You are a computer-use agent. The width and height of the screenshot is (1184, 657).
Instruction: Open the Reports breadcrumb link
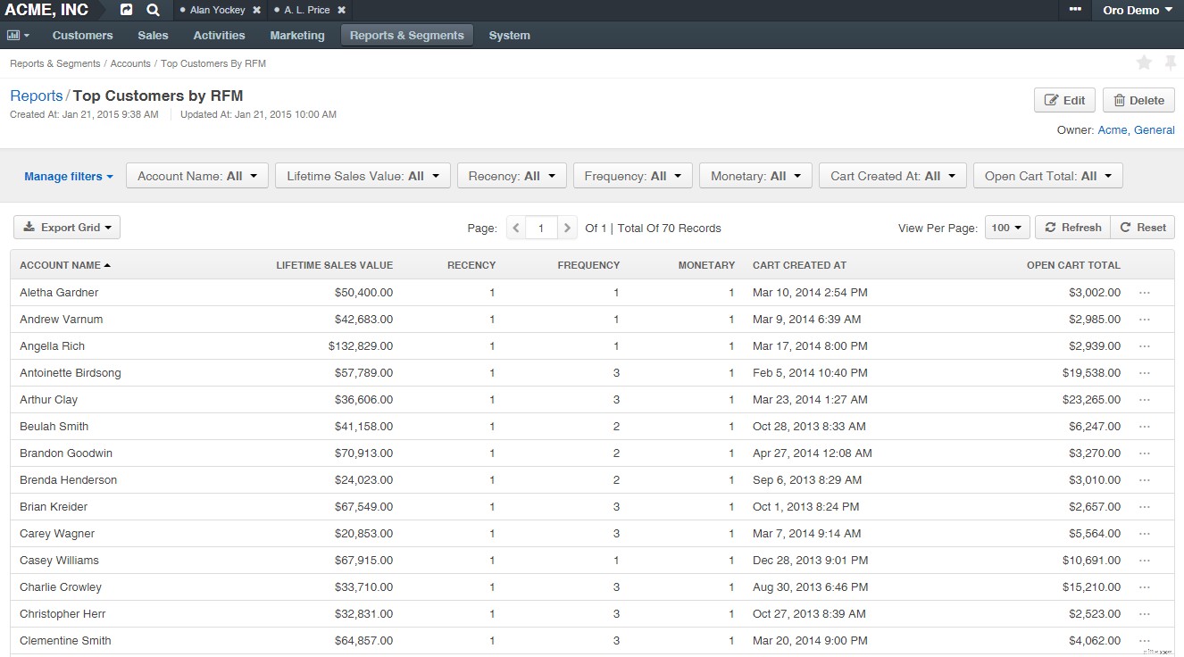point(36,95)
